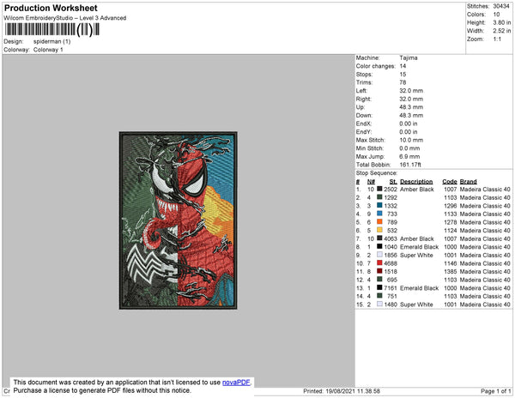Select code 1385 in stop 11
Viewport: 515px width, 398px height.
pos(451,271)
